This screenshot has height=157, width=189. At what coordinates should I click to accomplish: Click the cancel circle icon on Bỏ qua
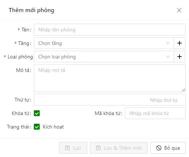pos(159,148)
